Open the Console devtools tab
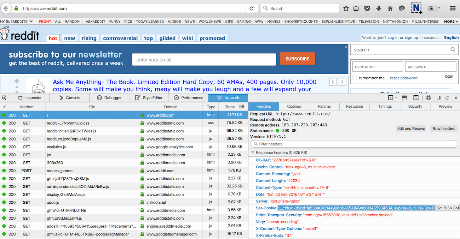The height and width of the screenshot is (239, 460). [70, 98]
